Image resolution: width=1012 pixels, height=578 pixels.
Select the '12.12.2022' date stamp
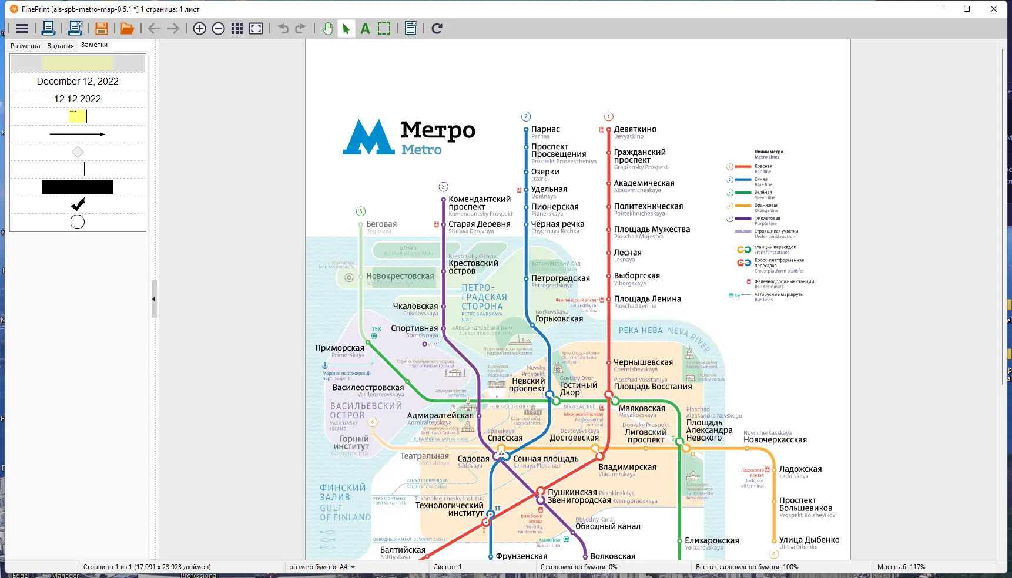(78, 99)
